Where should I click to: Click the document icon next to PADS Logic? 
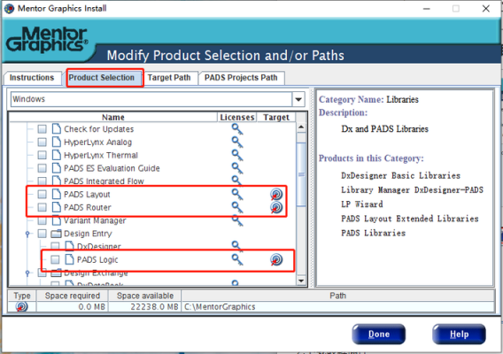tap(69, 259)
